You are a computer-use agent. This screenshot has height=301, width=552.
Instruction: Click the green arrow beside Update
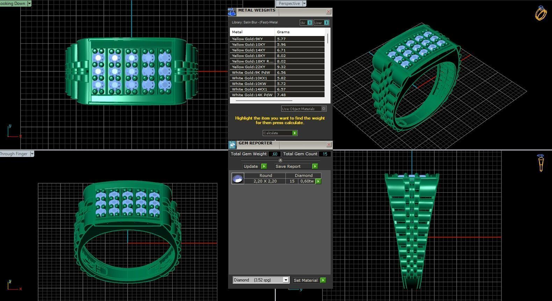[264, 166]
